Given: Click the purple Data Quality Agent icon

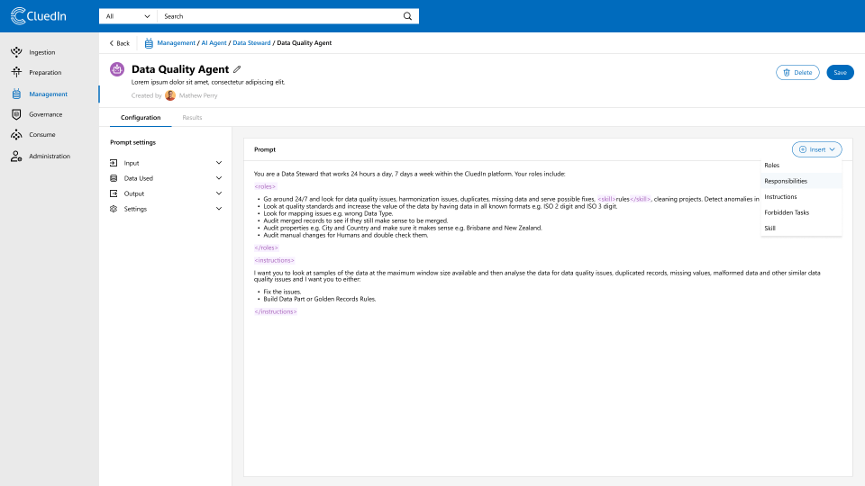Looking at the screenshot, I should (117, 69).
